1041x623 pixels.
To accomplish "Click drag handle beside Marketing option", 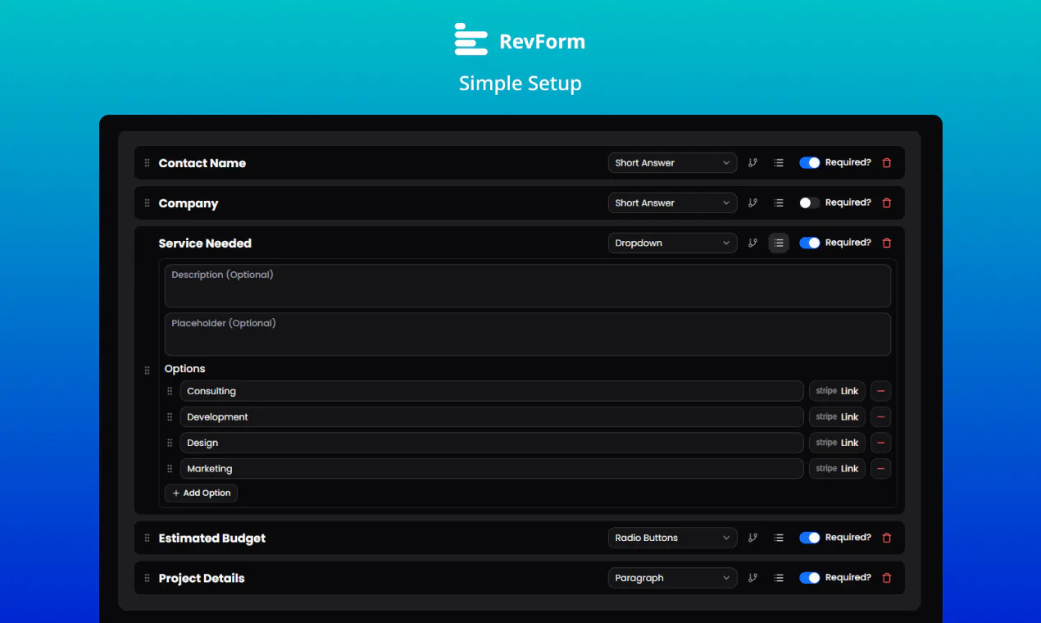I will pyautogui.click(x=170, y=469).
